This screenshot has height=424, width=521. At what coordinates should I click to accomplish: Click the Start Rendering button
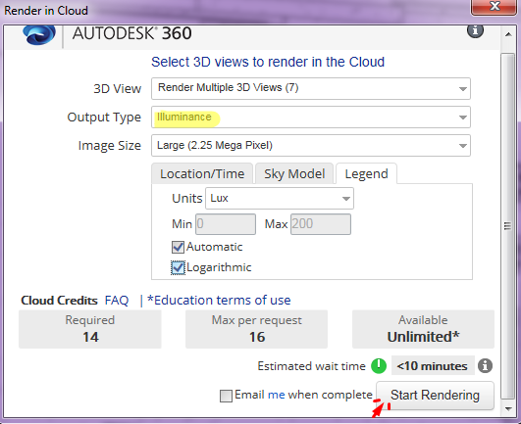[435, 396]
